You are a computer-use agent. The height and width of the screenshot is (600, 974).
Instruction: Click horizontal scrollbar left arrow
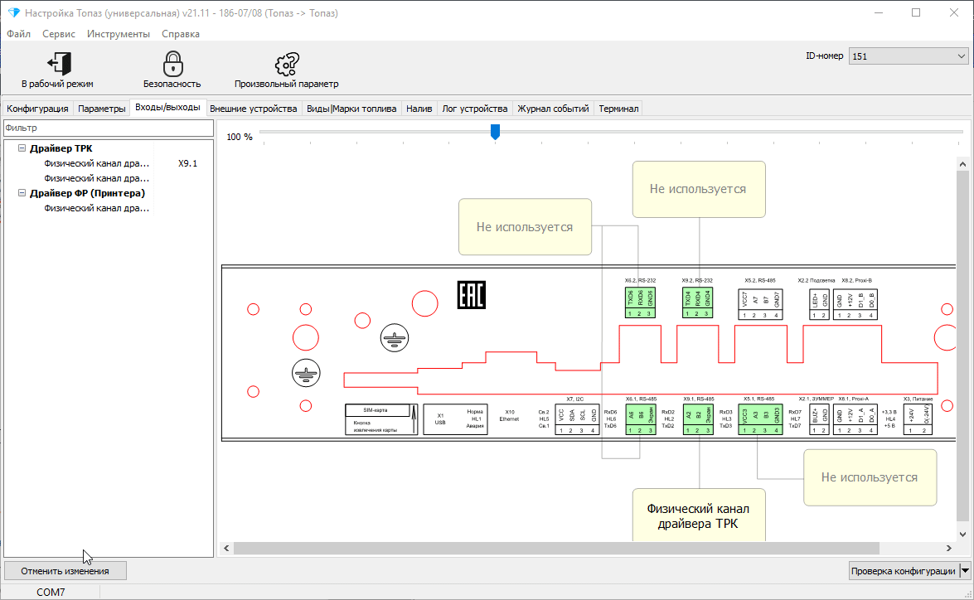[226, 548]
